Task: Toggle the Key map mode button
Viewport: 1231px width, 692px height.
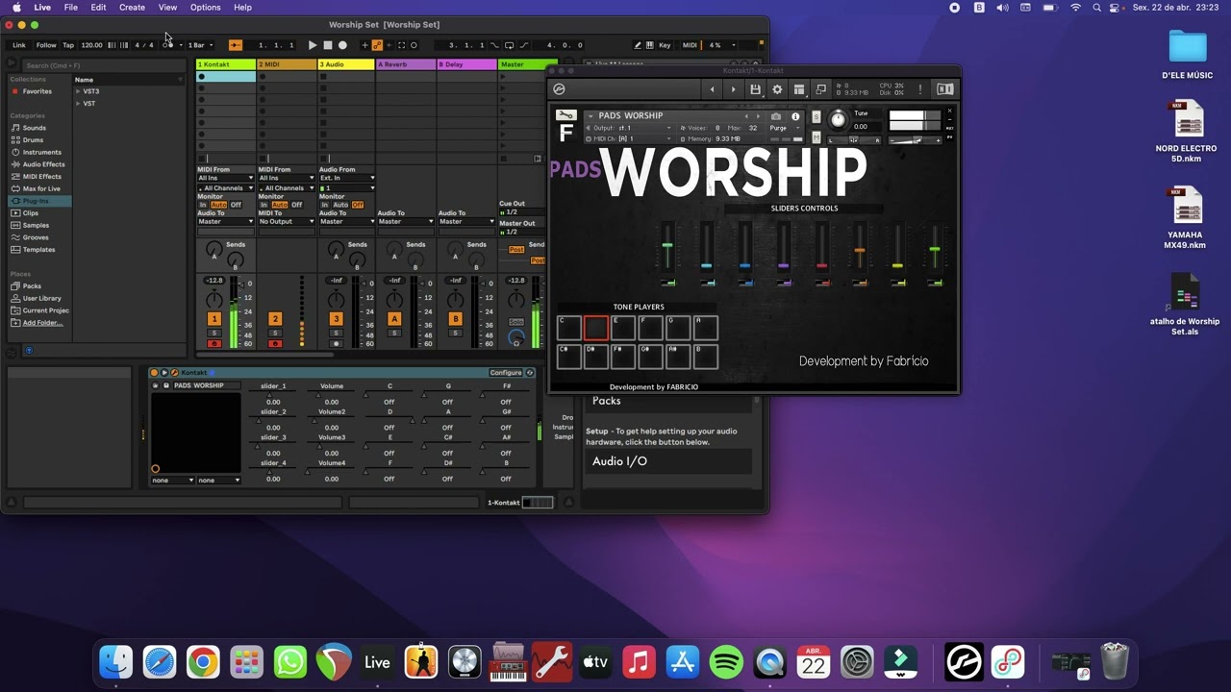Action: (x=665, y=45)
